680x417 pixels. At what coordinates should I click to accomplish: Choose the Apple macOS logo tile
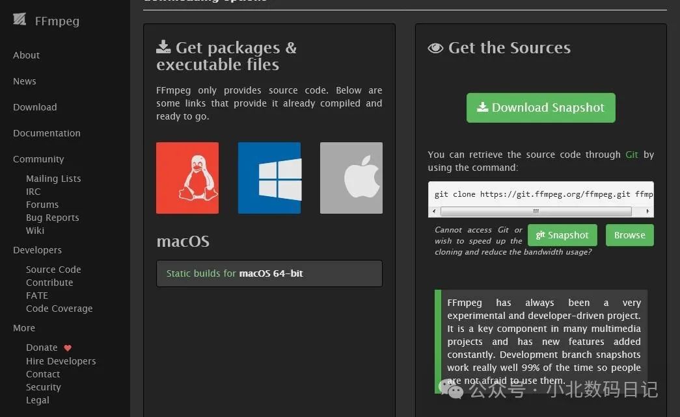click(351, 178)
